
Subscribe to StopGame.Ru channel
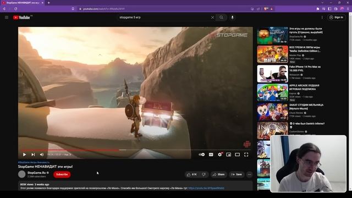(x=62, y=174)
